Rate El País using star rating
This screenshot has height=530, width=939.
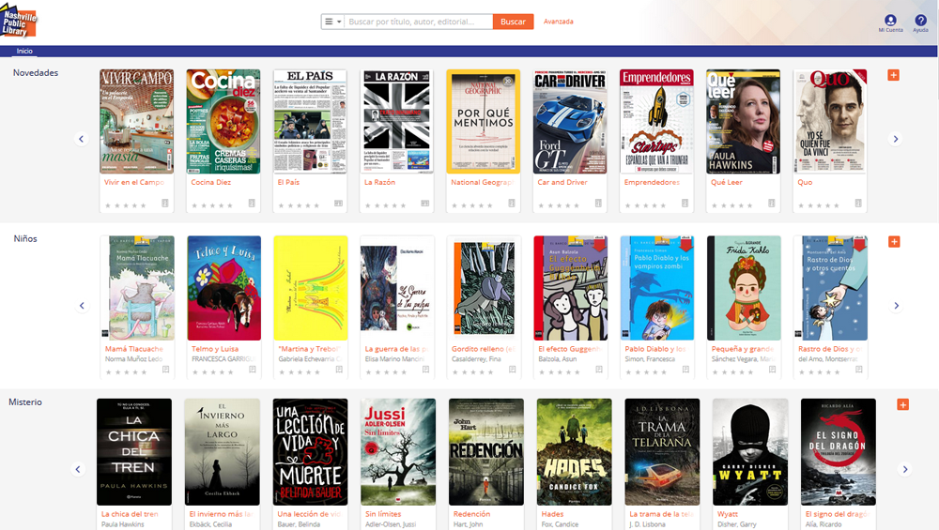pyautogui.click(x=300, y=205)
